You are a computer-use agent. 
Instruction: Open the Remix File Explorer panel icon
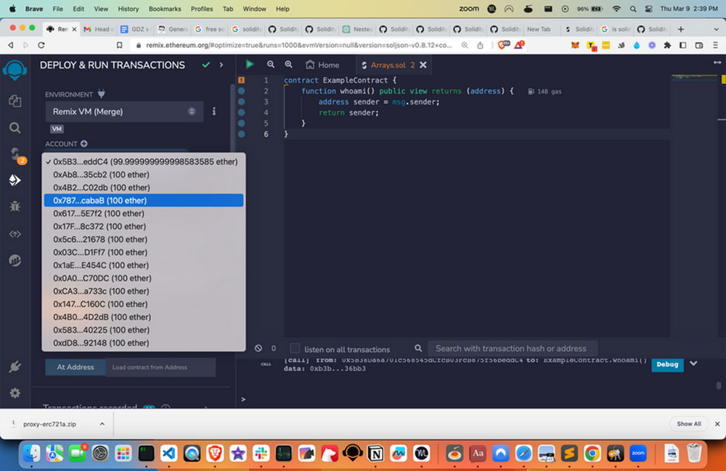click(x=15, y=101)
